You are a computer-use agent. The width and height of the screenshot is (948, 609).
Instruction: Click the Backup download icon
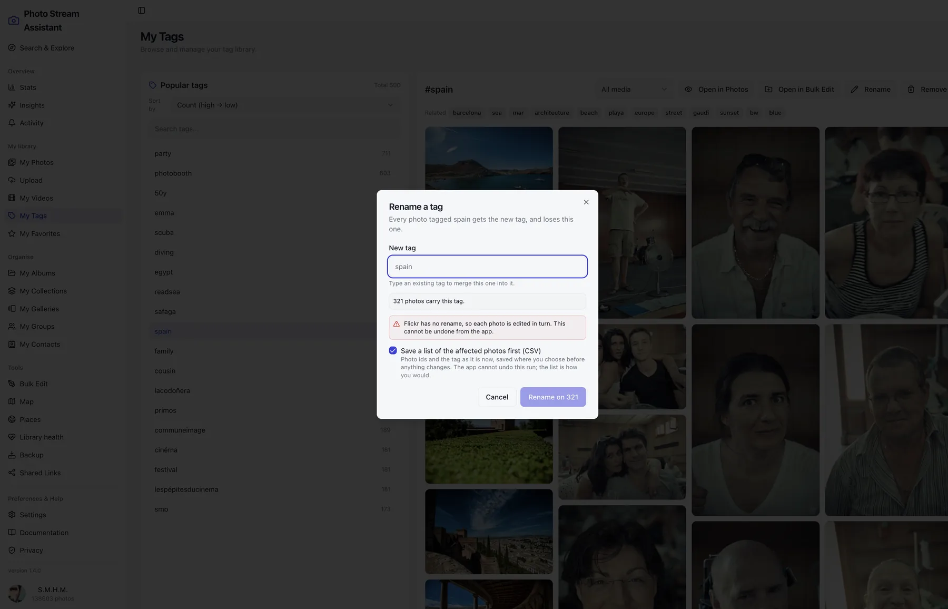click(12, 455)
